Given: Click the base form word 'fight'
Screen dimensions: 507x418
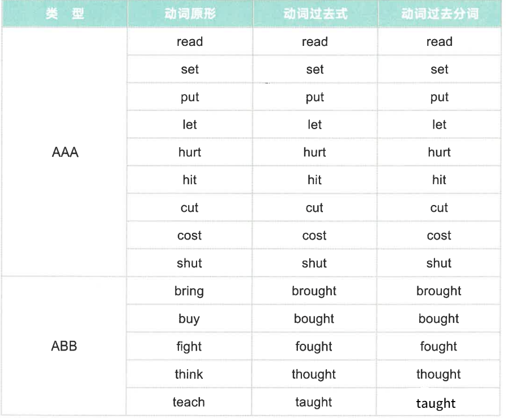Looking at the screenshot, I should coord(189,347).
